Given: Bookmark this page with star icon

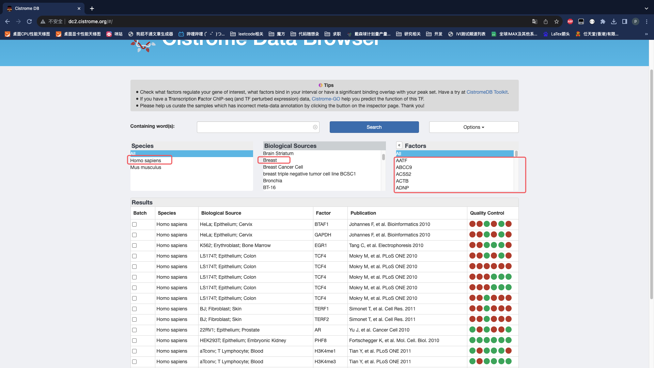Looking at the screenshot, I should (557, 21).
